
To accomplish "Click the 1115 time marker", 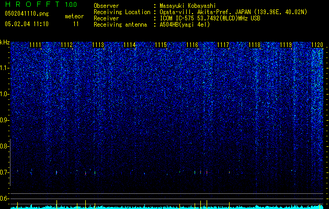I will [x=161, y=45].
